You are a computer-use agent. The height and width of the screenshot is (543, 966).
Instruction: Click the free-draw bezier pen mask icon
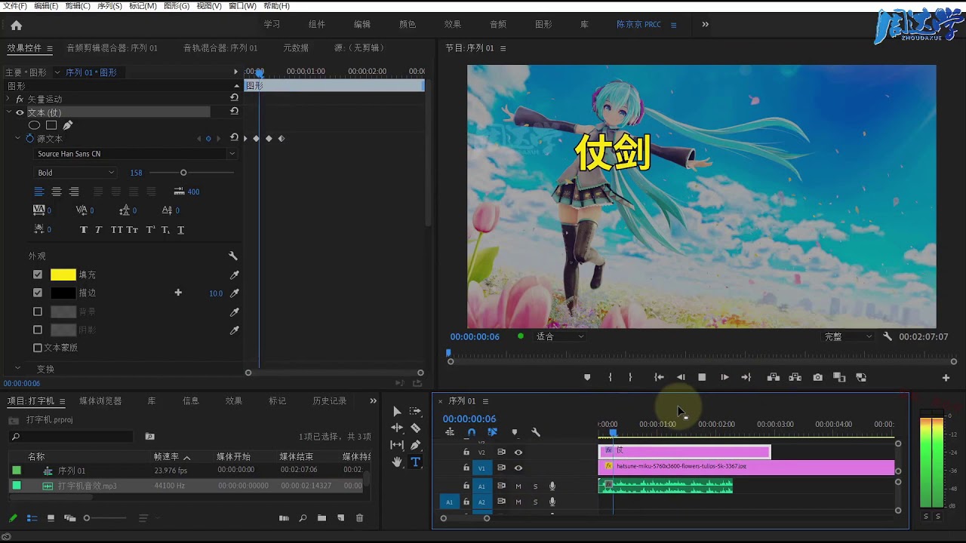[x=67, y=125]
